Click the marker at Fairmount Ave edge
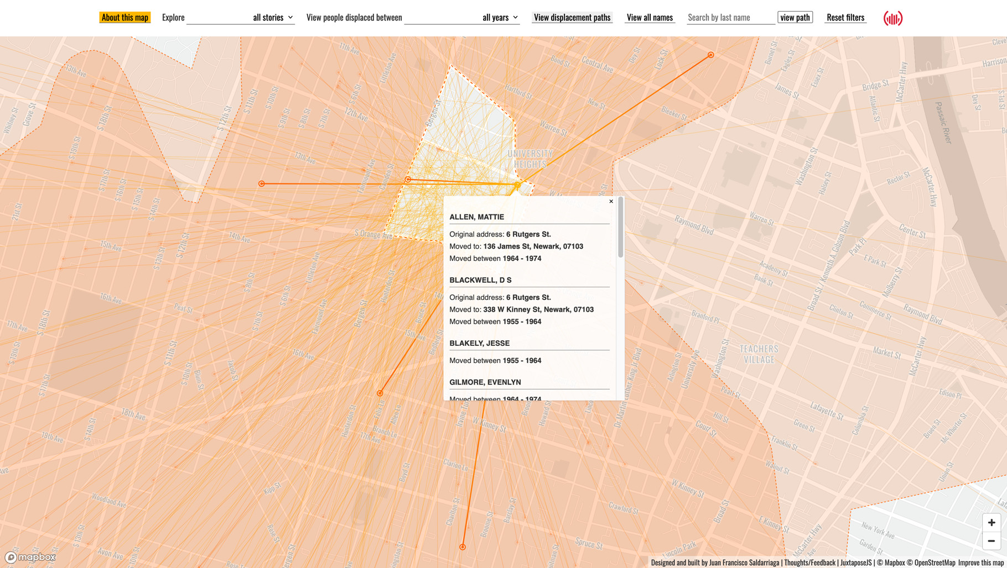Screen dimensions: 1007x568 point(408,180)
